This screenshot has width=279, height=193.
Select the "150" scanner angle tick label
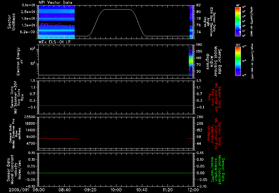click(199, 52)
